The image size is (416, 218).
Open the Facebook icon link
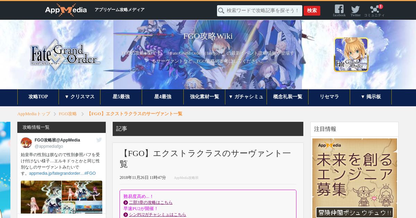point(339,9)
